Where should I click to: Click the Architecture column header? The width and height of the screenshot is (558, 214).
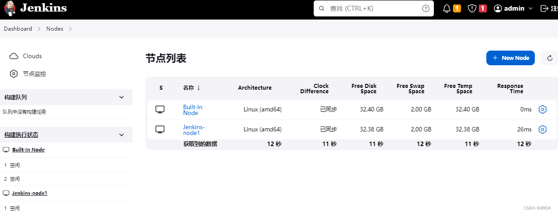pos(255,88)
